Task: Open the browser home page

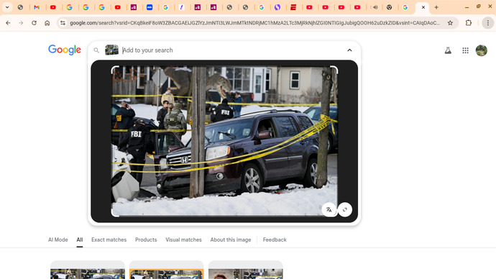Action: point(47,23)
